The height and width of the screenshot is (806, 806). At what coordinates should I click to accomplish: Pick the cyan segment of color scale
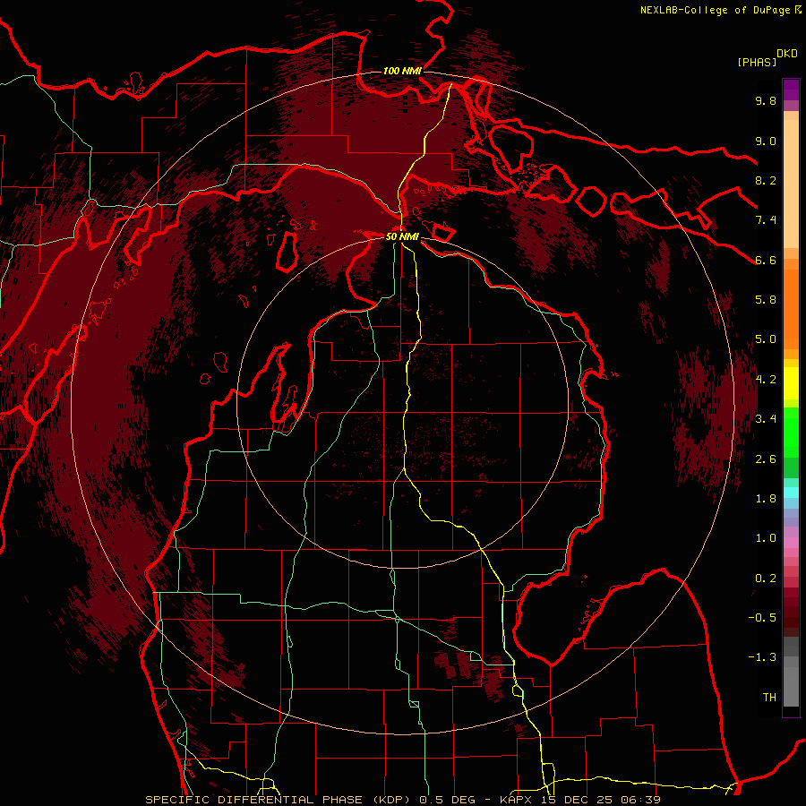pyautogui.click(x=791, y=492)
